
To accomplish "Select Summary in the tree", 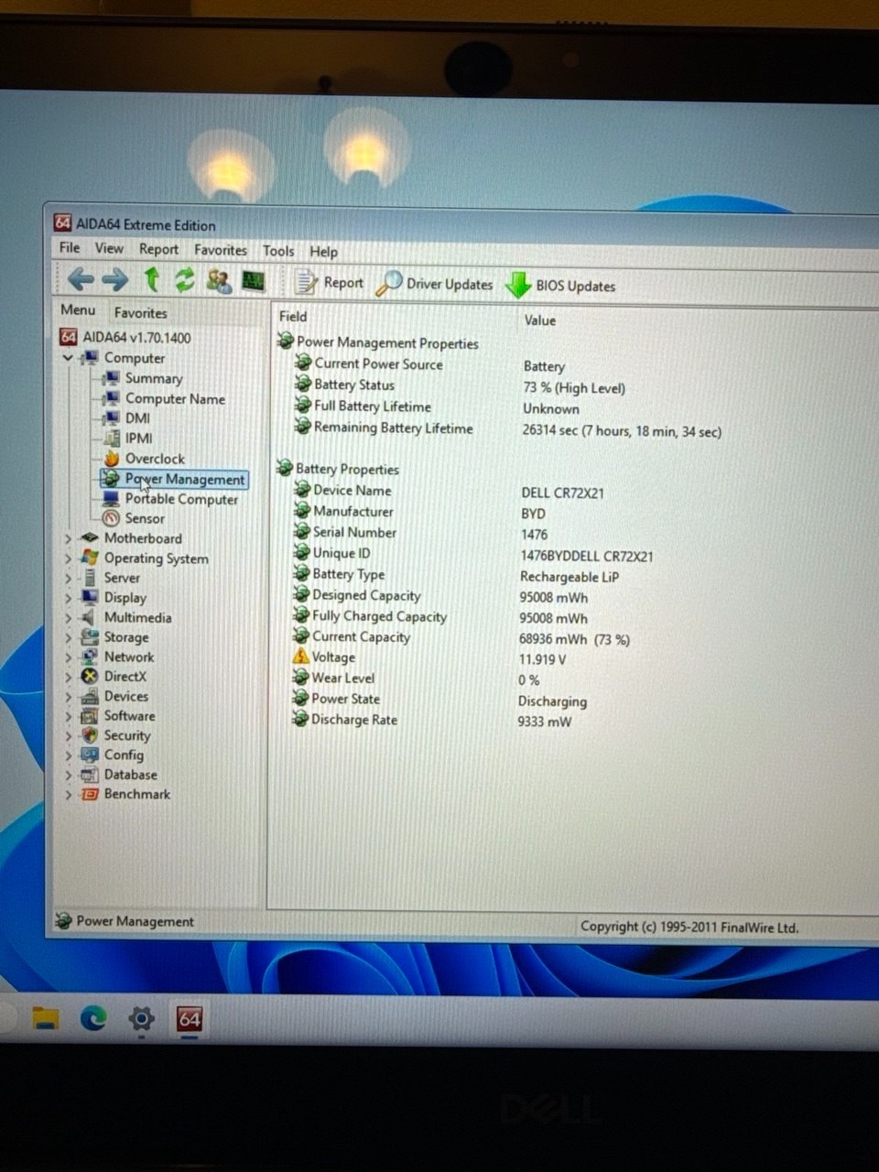I will pyautogui.click(x=142, y=378).
